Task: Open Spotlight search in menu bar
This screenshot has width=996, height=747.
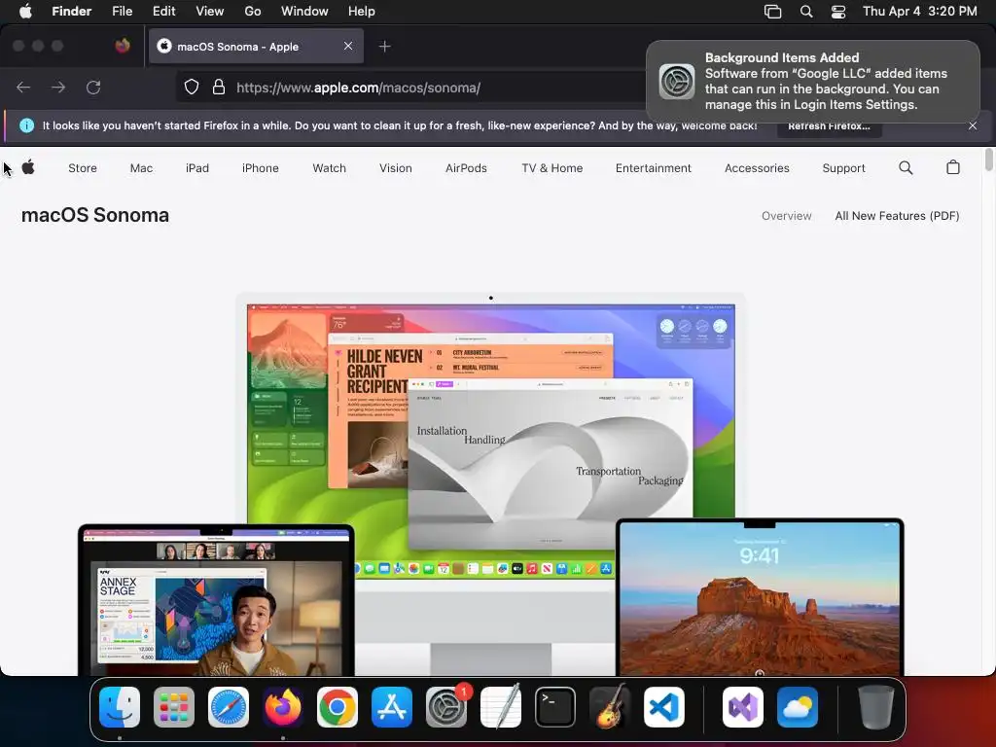Action: [806, 12]
